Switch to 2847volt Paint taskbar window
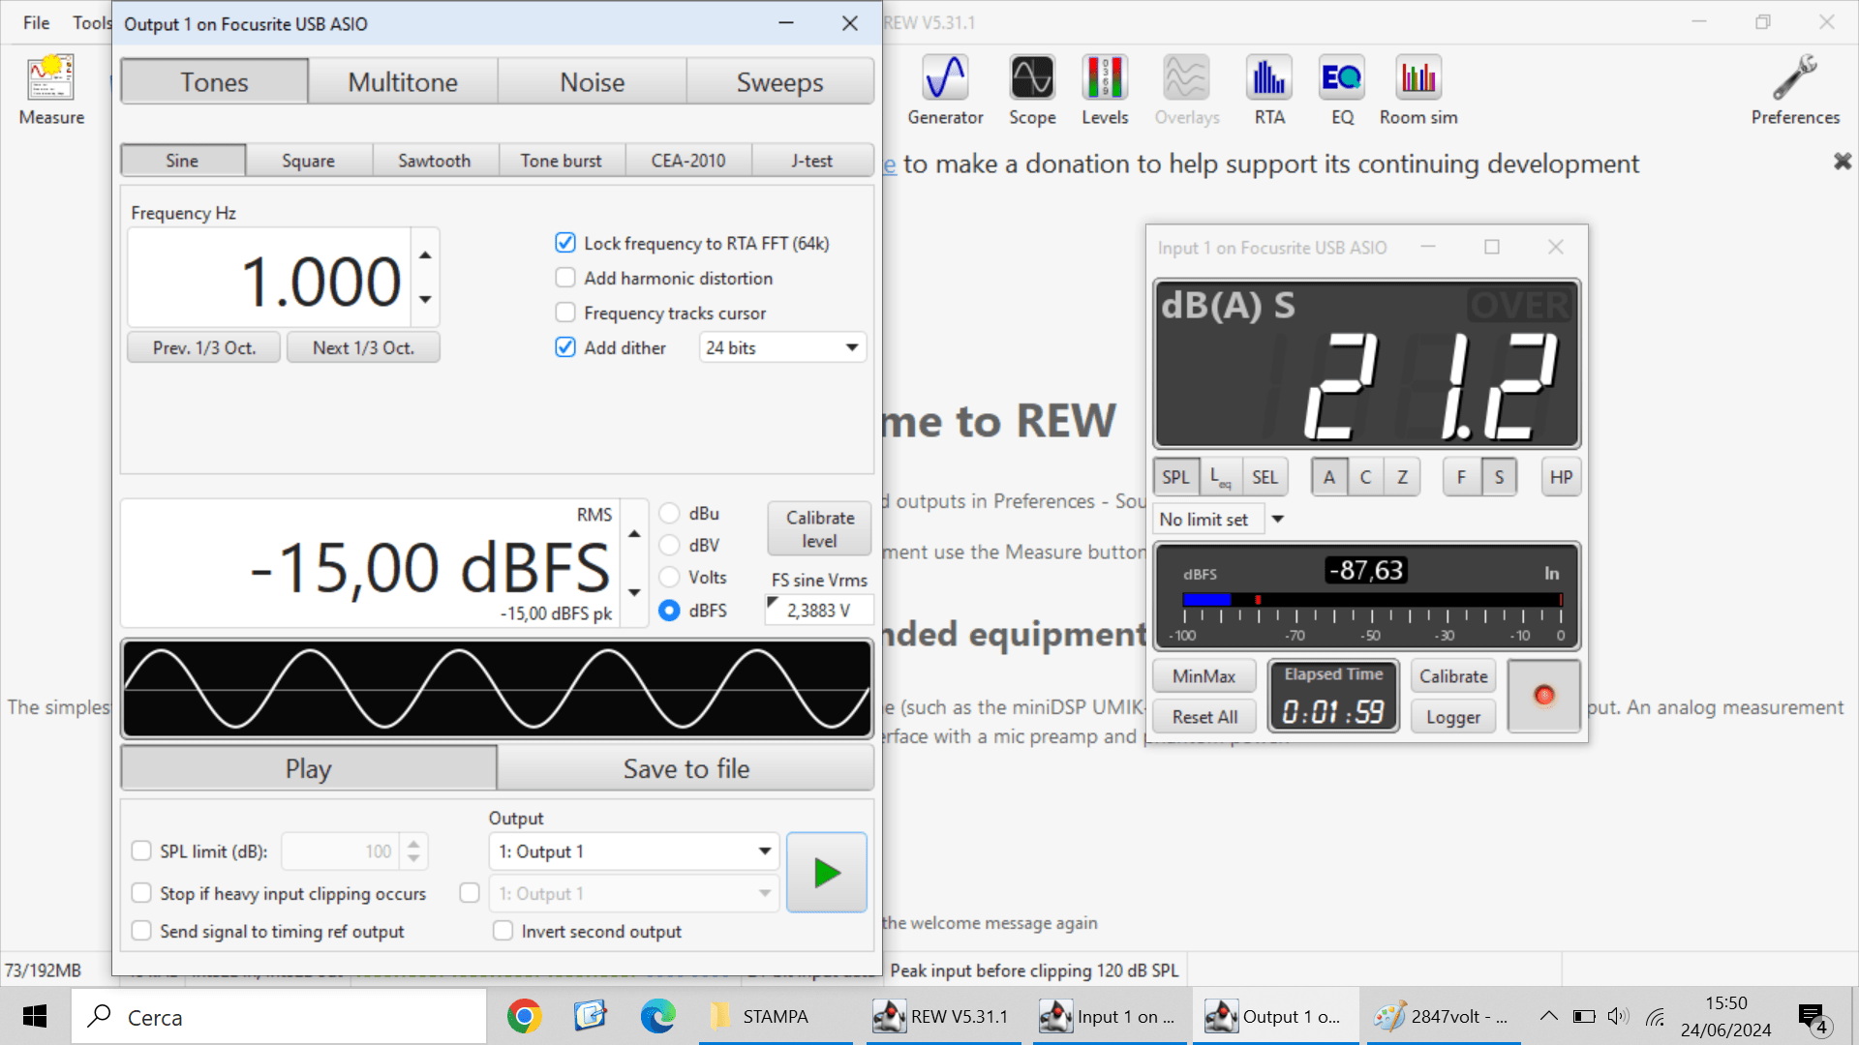The width and height of the screenshot is (1859, 1045). (x=1444, y=1016)
